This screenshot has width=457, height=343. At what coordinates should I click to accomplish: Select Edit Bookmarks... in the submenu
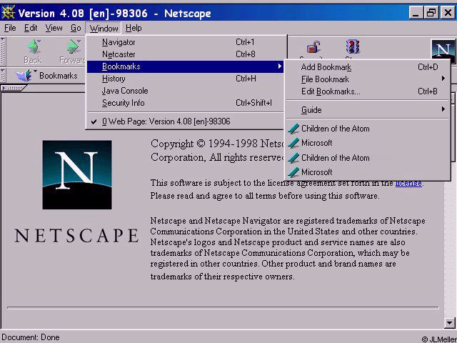[367, 91]
